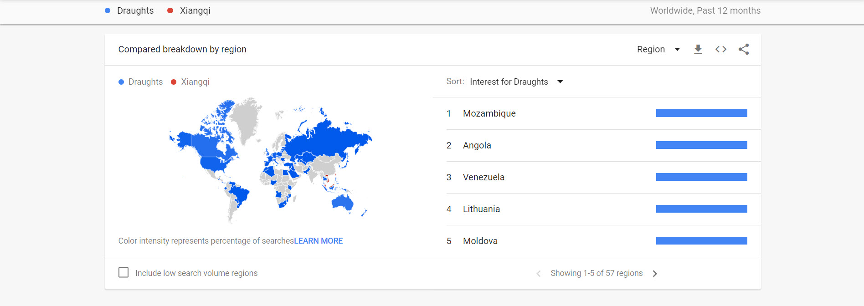Enable Include low search volume regions checkbox
This screenshot has height=306, width=864.
[x=123, y=273]
